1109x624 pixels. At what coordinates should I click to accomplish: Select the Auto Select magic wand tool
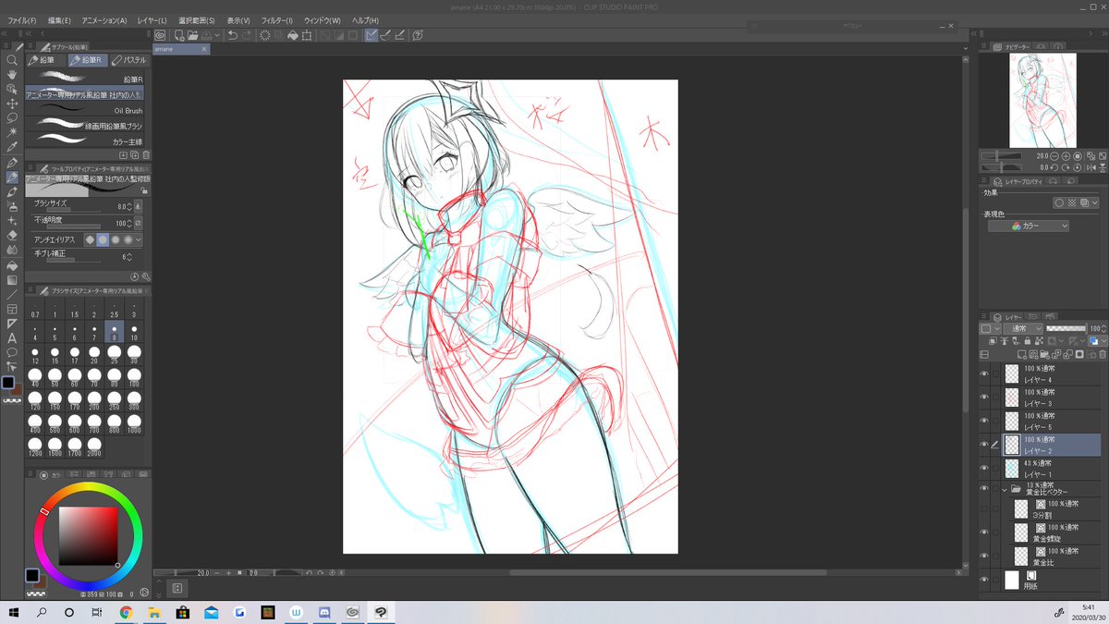coord(12,132)
